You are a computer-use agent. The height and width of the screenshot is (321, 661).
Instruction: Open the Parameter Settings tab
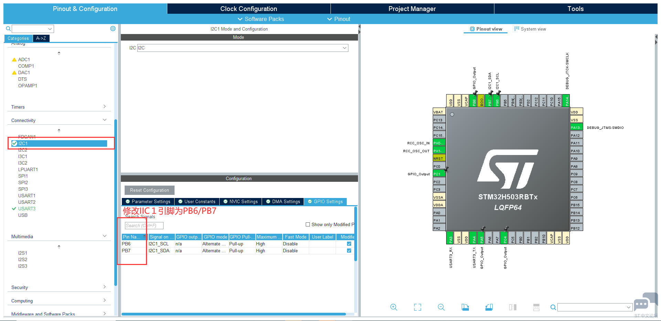[x=148, y=202]
